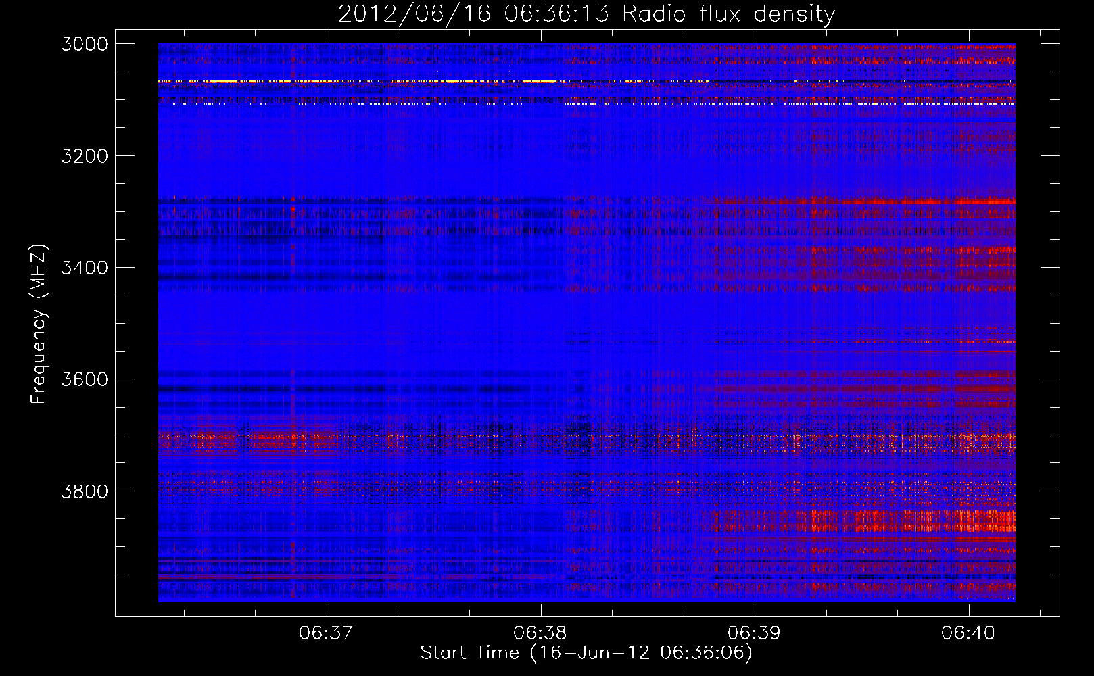The height and width of the screenshot is (676, 1094).
Task: Select the 06:40 time tick label
Action: pyautogui.click(x=968, y=633)
